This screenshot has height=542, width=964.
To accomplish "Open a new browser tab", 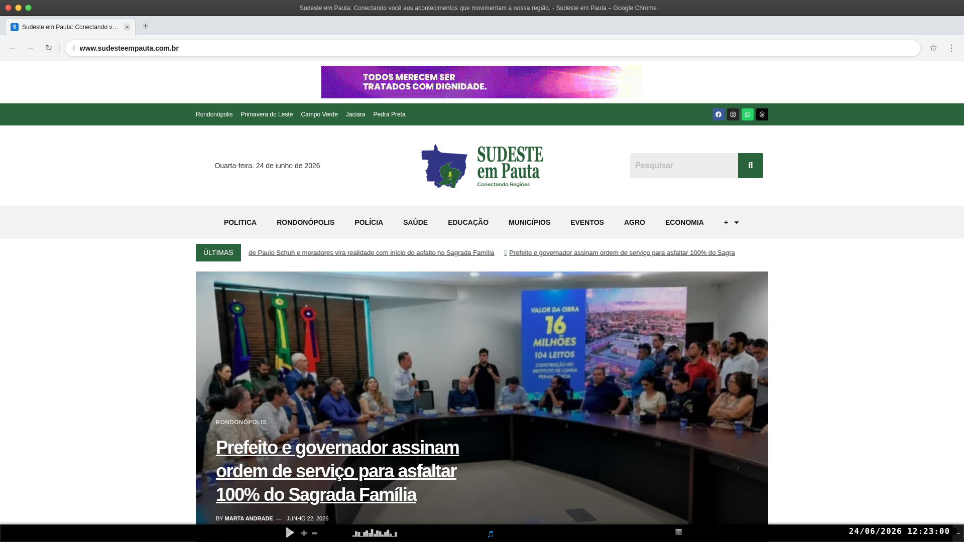I will click(x=146, y=26).
